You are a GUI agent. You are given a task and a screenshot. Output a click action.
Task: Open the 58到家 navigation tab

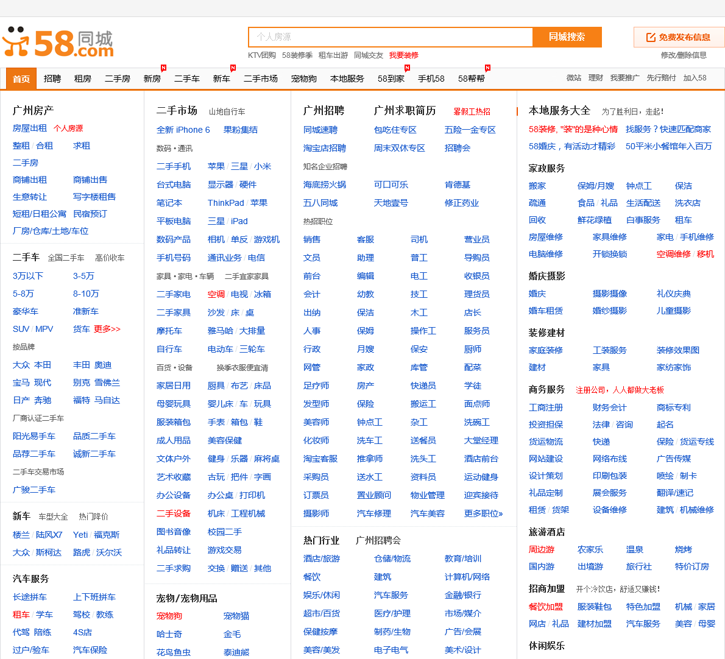[x=391, y=79]
